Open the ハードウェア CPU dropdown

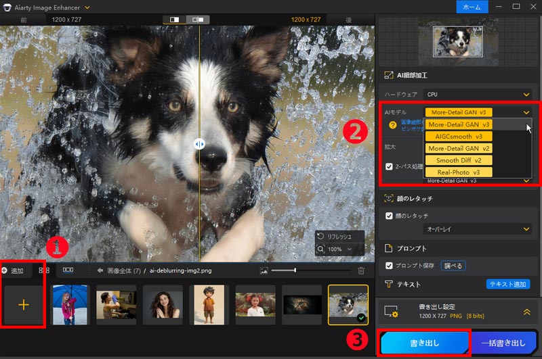477,94
